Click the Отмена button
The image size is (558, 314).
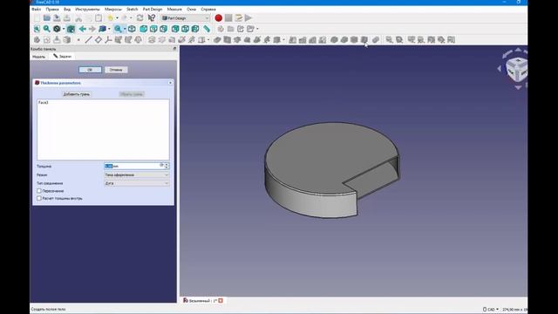click(x=116, y=70)
